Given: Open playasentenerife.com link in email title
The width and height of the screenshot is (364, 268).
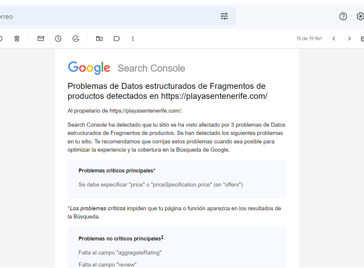Looking at the screenshot, I should pos(214,96).
